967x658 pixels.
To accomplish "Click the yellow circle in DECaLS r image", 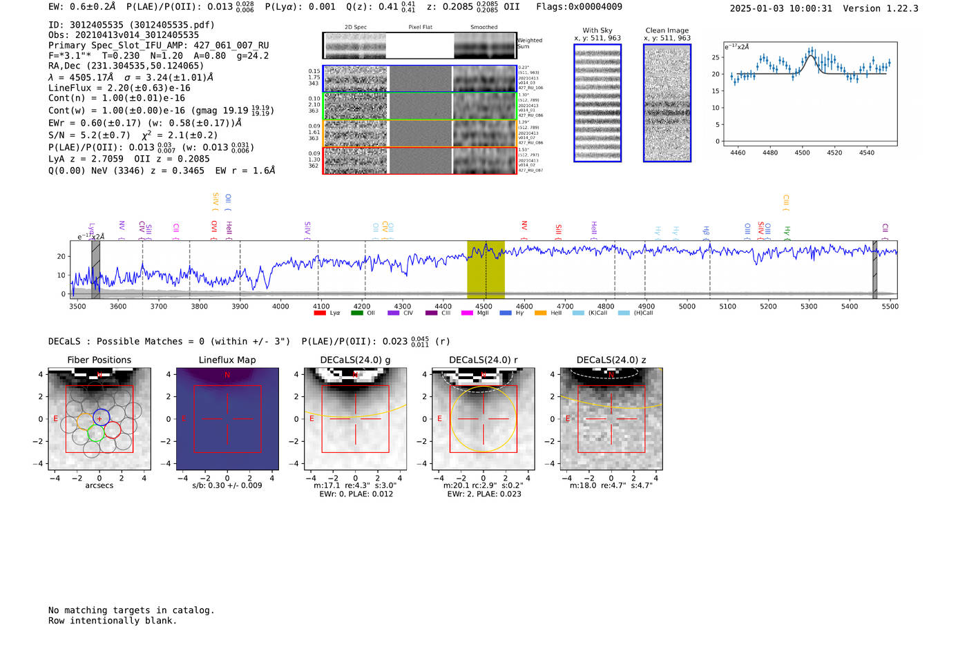I will 483,419.
